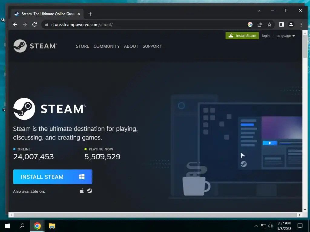Click the login link
Screen dimensions: 310x232
265,36
